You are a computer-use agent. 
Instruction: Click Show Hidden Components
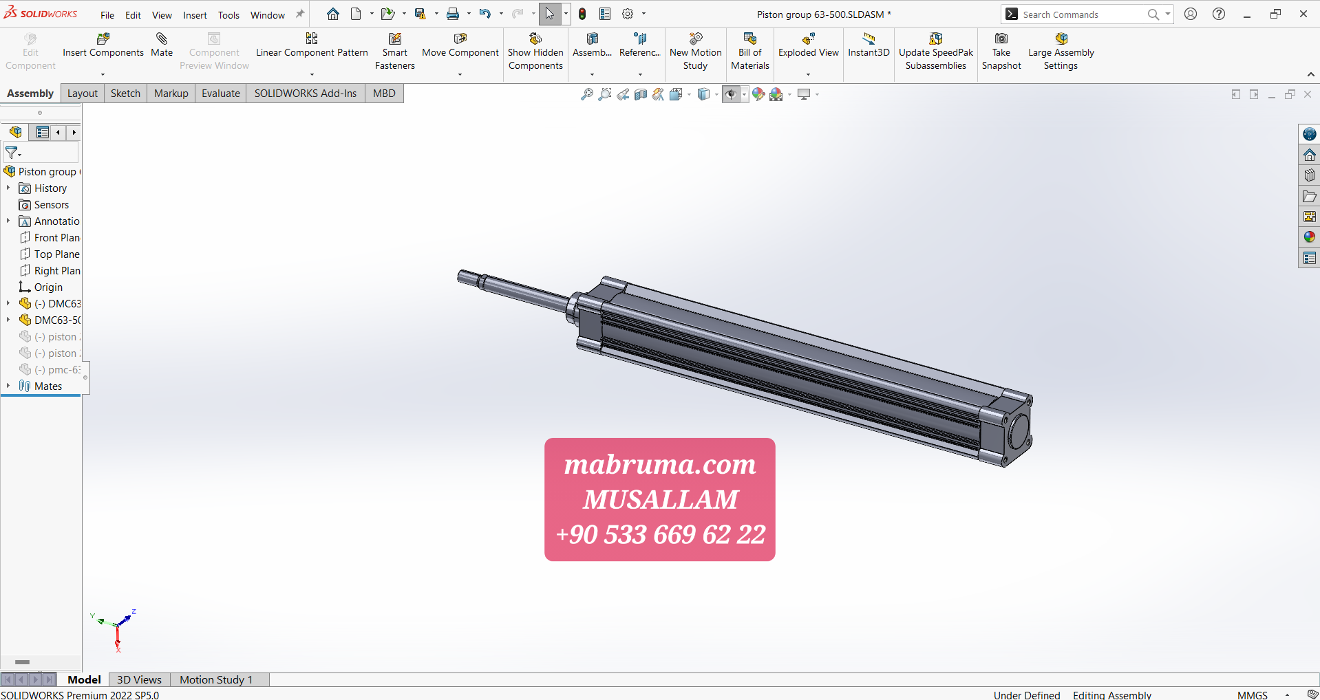(535, 52)
